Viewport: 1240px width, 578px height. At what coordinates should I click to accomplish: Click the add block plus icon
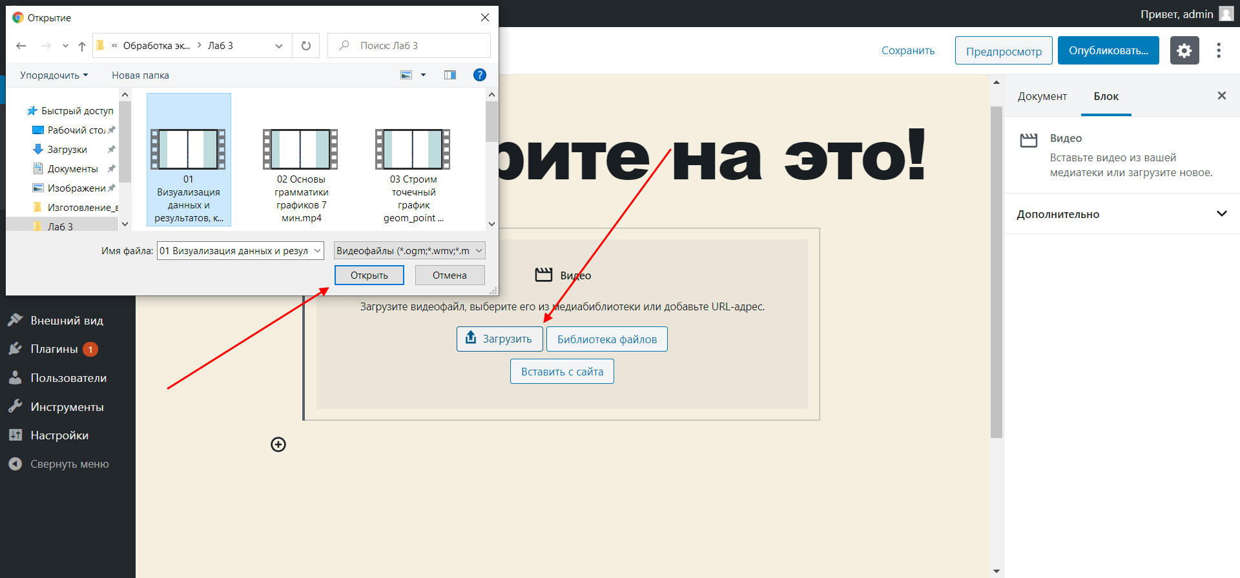pyautogui.click(x=278, y=444)
